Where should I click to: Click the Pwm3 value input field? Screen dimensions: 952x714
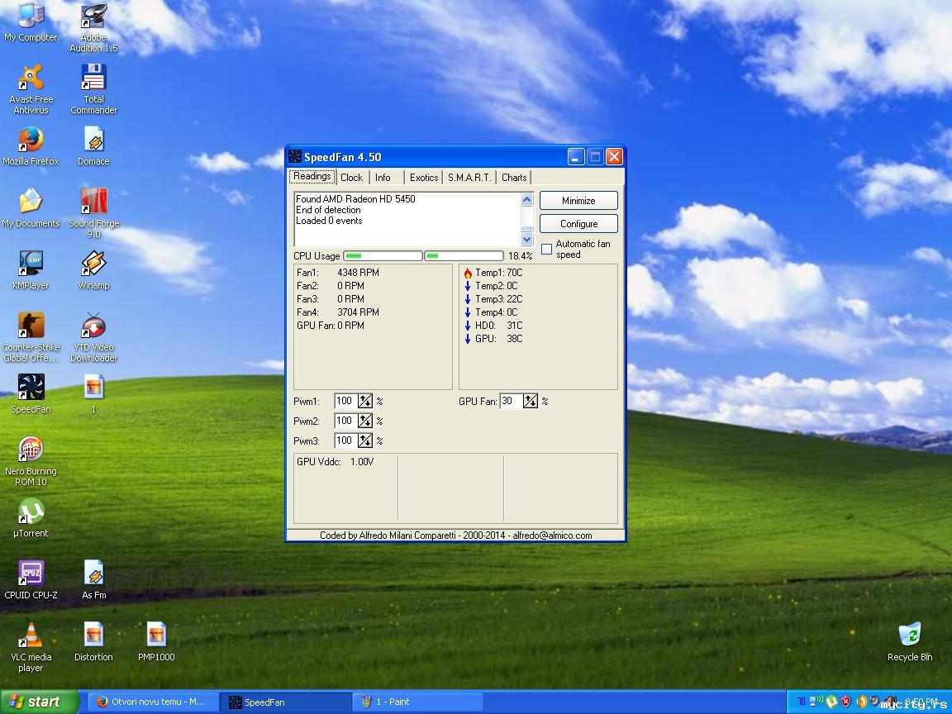[345, 440]
